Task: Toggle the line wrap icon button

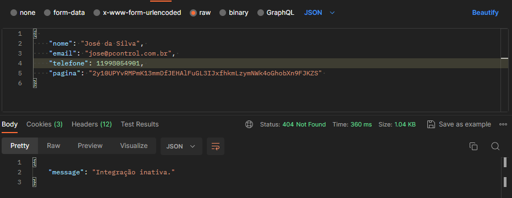Action: (216, 146)
